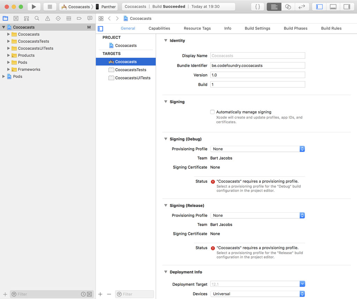357x299 pixels.
Task: Open the Capabilities tab
Action: point(159,28)
